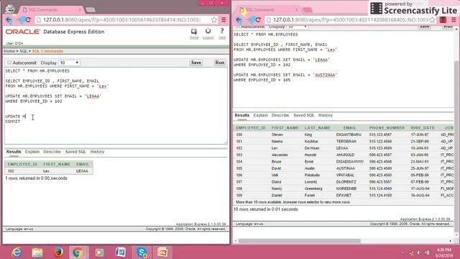Bookmark the page with left window star icon

tap(214, 19)
